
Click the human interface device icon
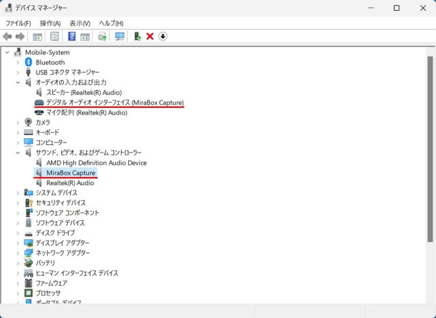coord(29,273)
